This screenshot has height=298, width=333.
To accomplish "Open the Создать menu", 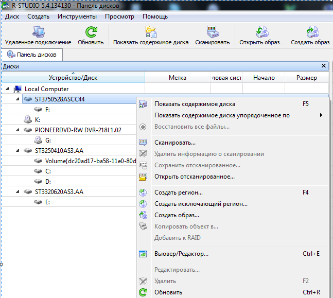I will point(38,16).
